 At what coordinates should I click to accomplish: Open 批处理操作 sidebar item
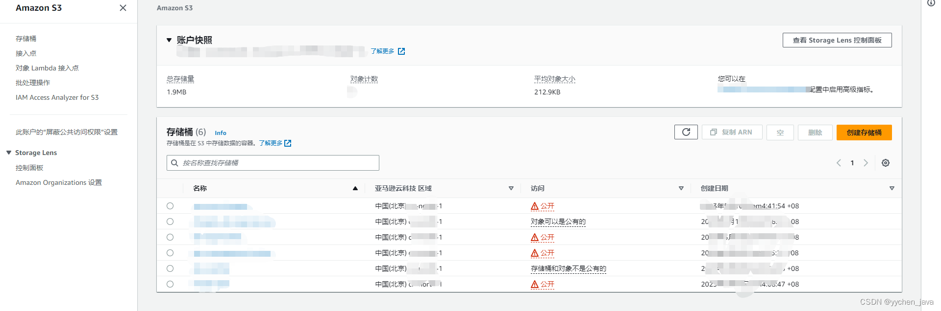(33, 83)
